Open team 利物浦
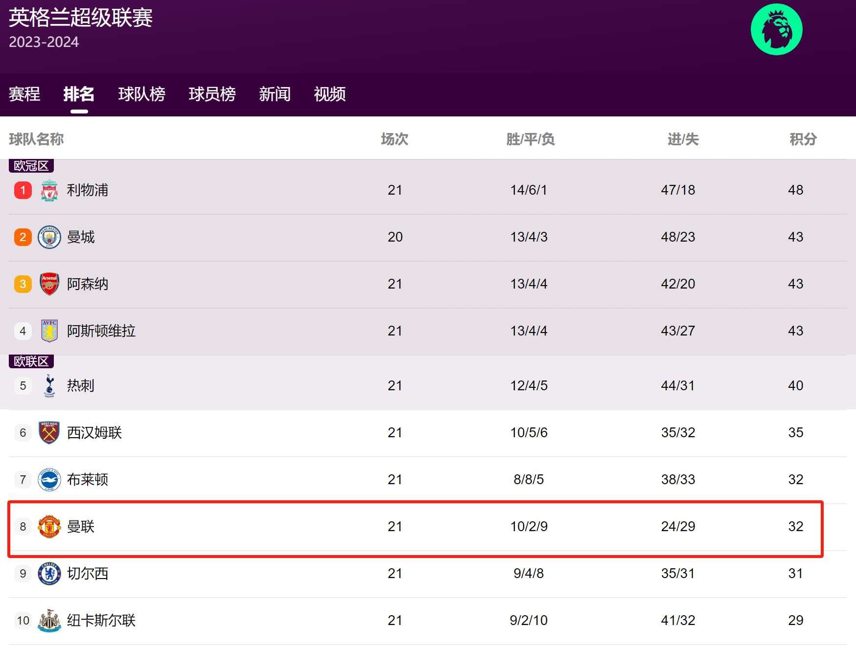Viewport: 856px width, 648px height. [88, 190]
